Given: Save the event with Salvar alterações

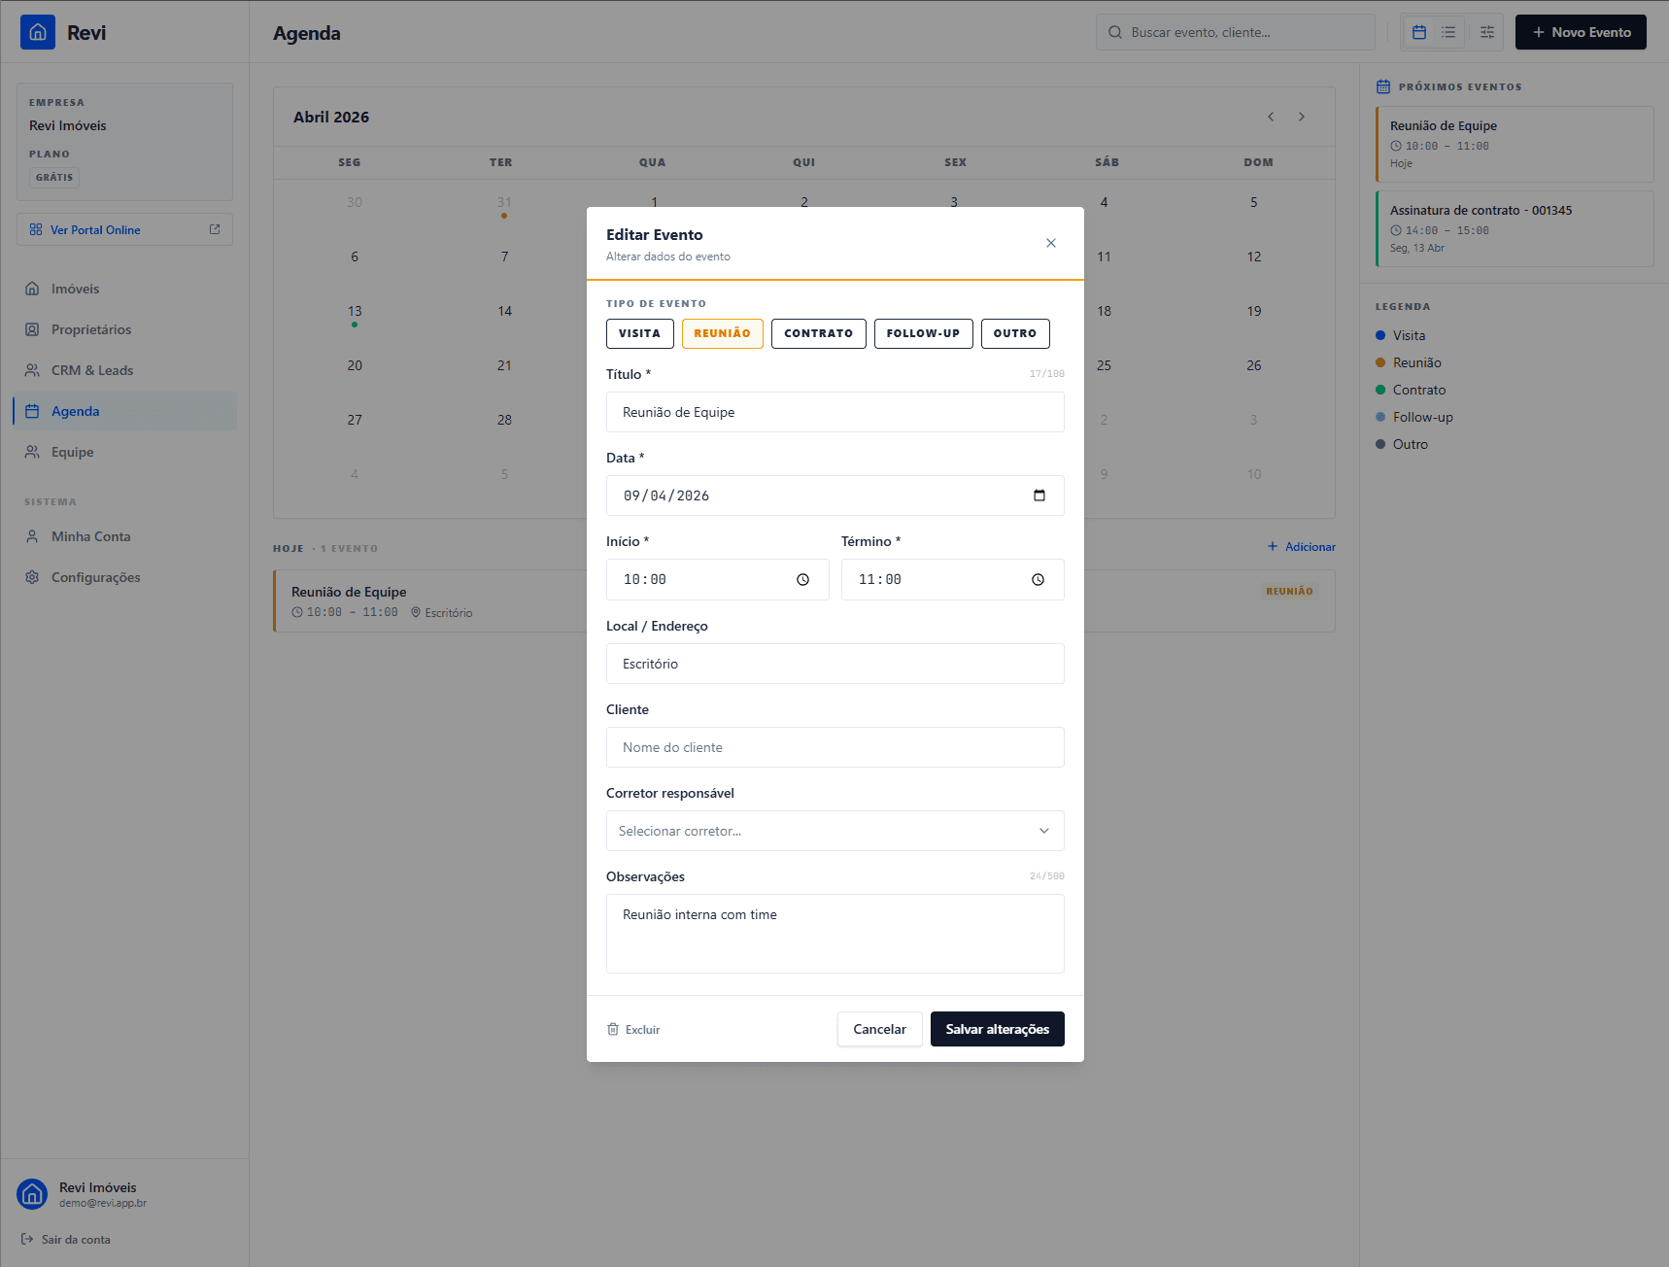Looking at the screenshot, I should (x=997, y=1029).
